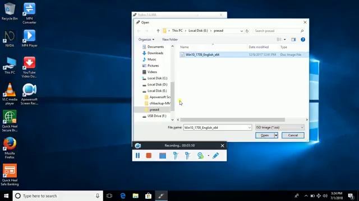Screen dimensions: 359x201
Task: Open the MP4 Converter desktop shortcut
Action: pos(29,13)
